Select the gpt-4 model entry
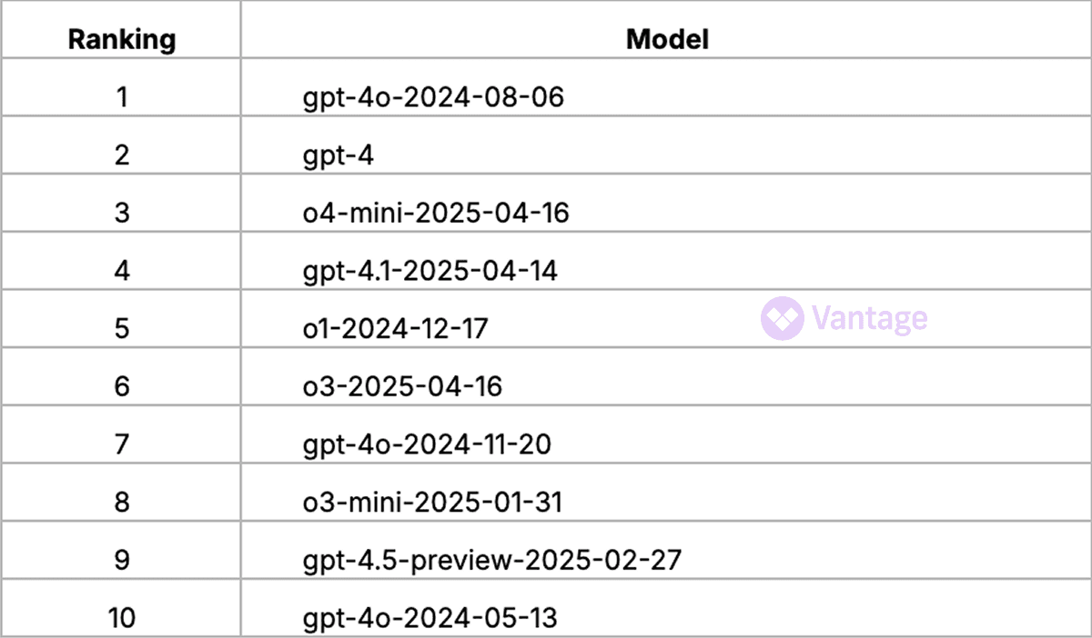This screenshot has height=638, width=1092. coord(339,155)
